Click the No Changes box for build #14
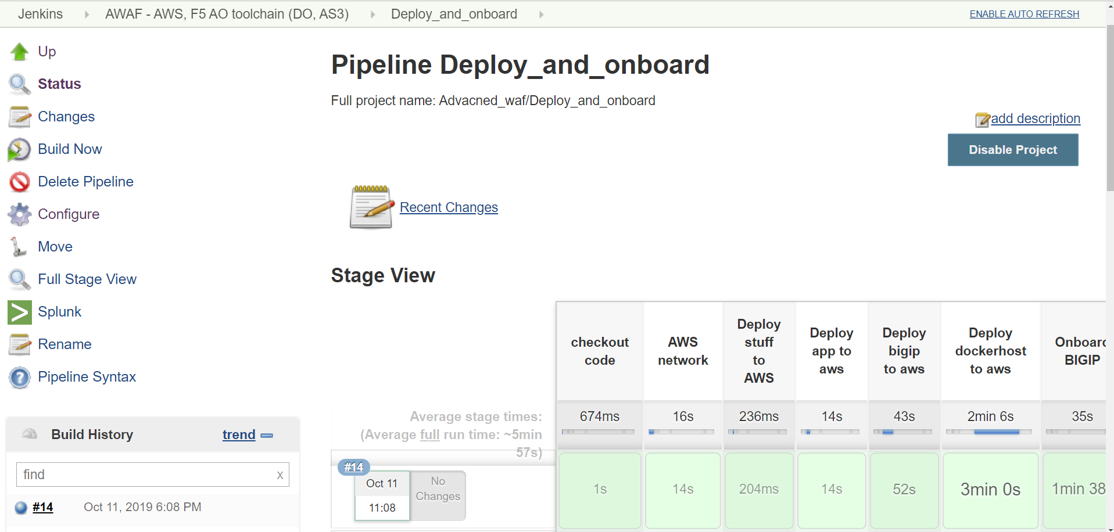 click(438, 495)
